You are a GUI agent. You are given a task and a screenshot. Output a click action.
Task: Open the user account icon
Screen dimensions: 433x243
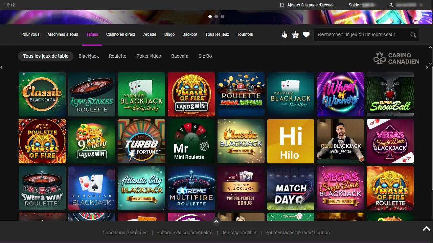391,5
